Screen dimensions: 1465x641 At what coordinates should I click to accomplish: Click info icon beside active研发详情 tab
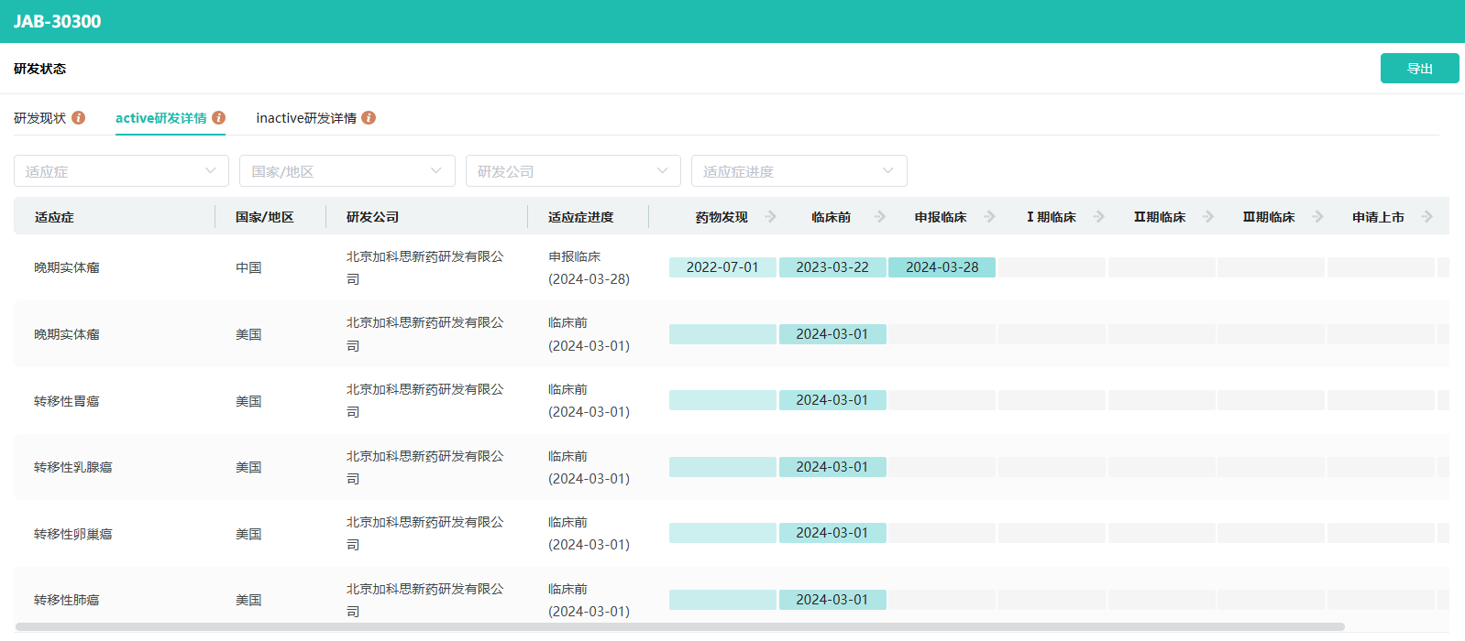click(x=219, y=118)
